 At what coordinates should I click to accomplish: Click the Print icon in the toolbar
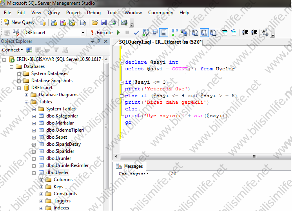point(112,23)
